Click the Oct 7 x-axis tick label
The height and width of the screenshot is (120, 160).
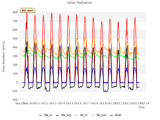[86, 103]
